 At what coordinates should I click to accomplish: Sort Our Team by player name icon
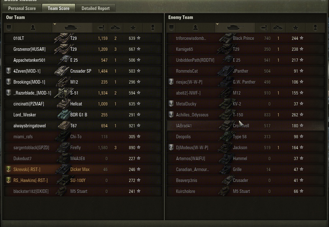tap(32, 28)
